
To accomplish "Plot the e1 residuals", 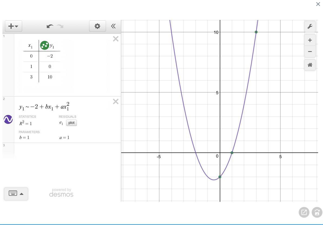I will click(x=71, y=123).
